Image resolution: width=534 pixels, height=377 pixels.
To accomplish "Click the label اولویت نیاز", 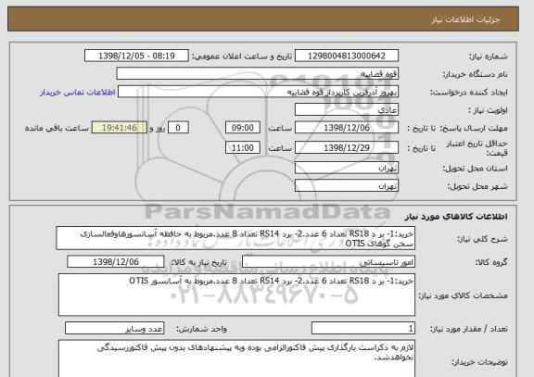I will 488,110.
